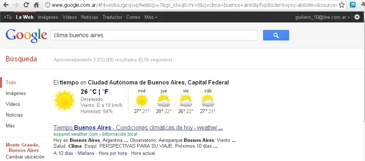The height and width of the screenshot is (161, 365).
Task: Click the browser address bar URL
Action: click(x=194, y=5)
